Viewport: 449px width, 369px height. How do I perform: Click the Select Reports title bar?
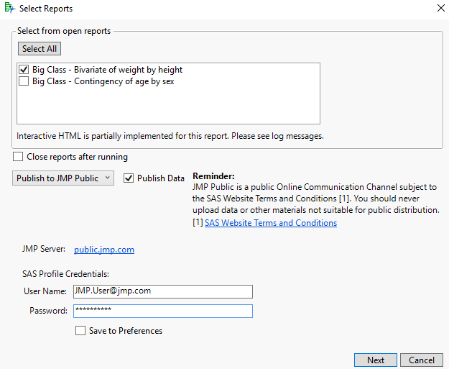[216, 9]
